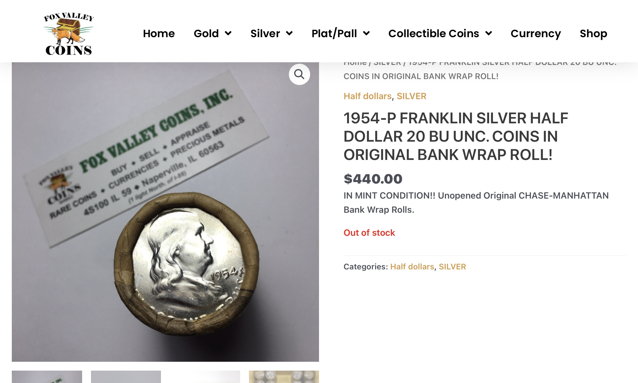
Task: Open the Silver menu label
Action: [x=265, y=33]
